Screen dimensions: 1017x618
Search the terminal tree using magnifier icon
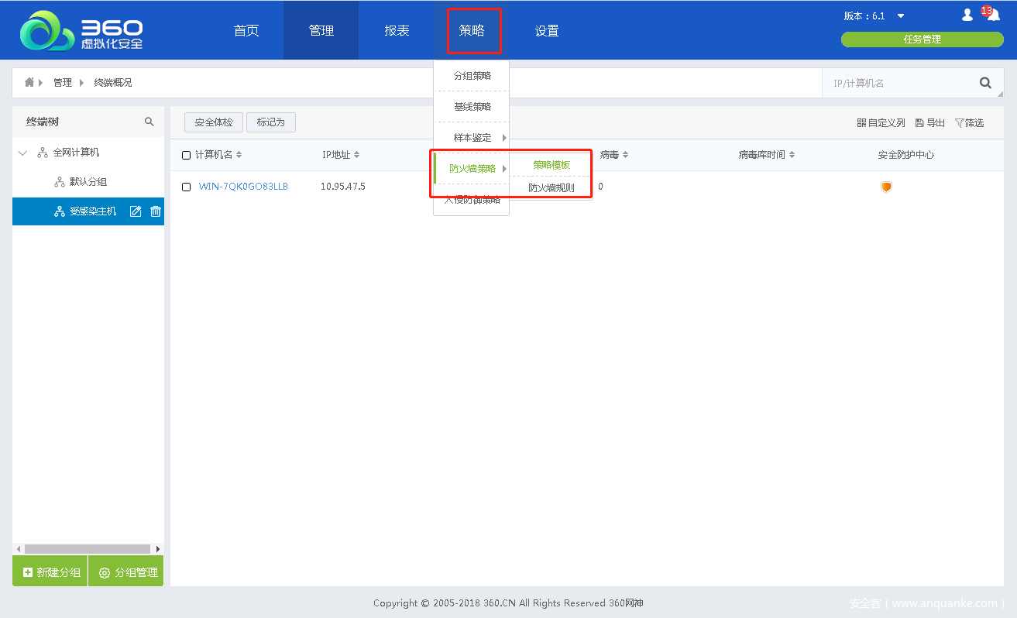149,122
